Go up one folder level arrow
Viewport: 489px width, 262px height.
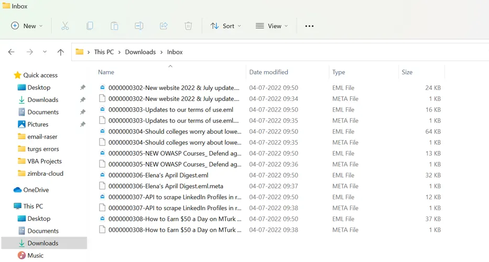pyautogui.click(x=60, y=52)
